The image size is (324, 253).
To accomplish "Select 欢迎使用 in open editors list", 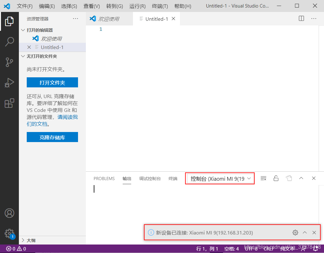I will [52, 39].
